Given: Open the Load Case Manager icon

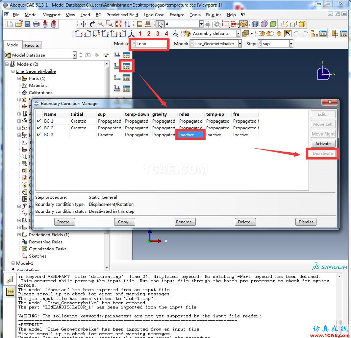Looking at the screenshot, I should tap(126, 89).
